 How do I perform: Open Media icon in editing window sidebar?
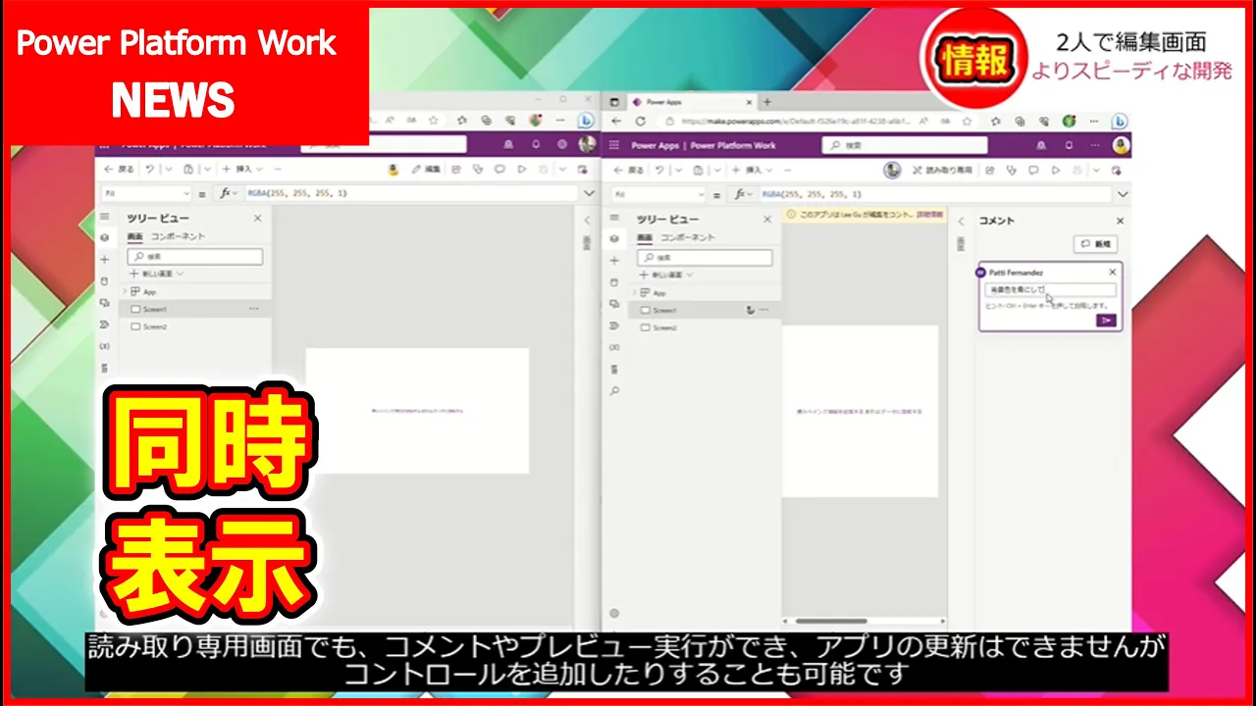point(105,302)
